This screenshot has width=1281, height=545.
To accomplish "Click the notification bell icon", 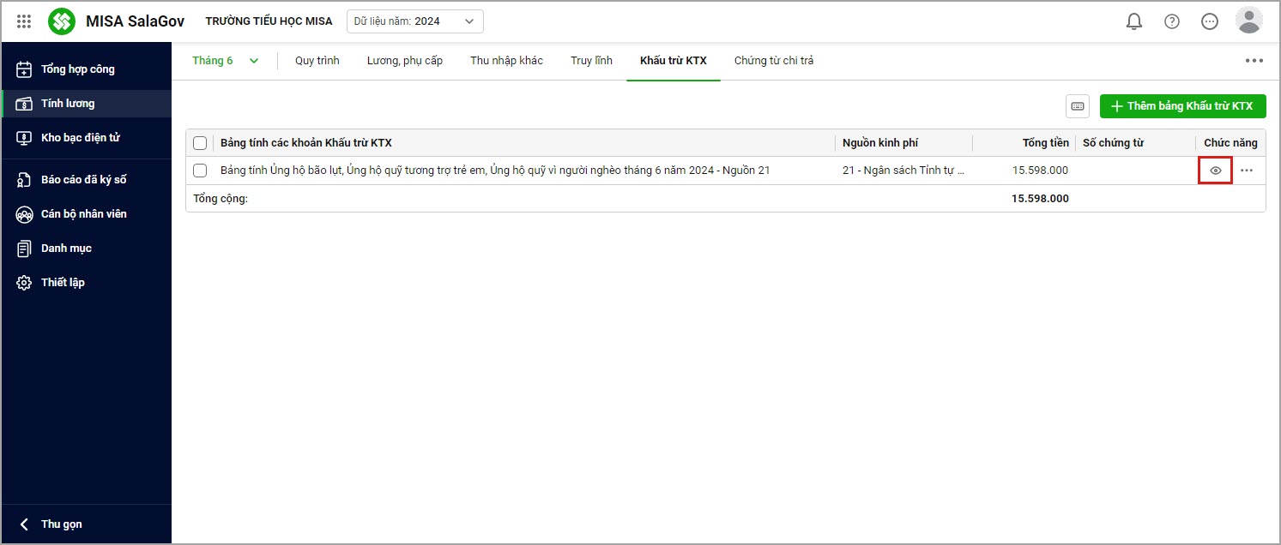I will [1134, 21].
